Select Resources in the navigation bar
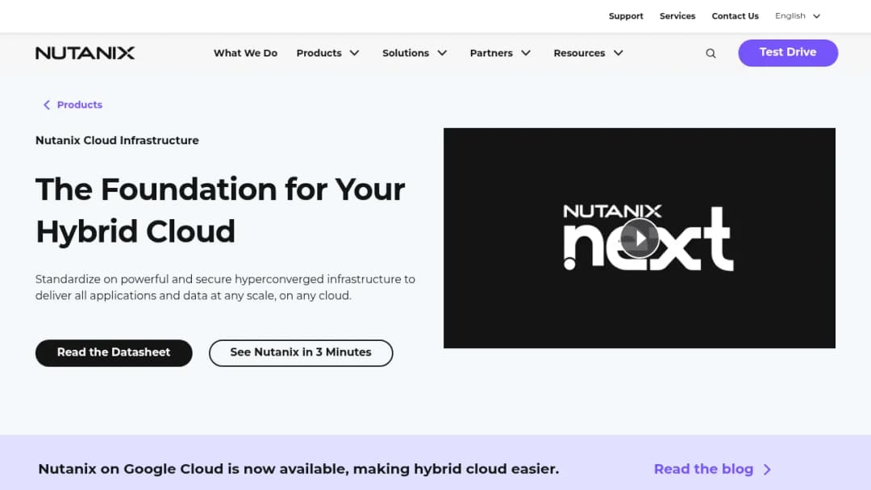The height and width of the screenshot is (490, 871). point(579,53)
